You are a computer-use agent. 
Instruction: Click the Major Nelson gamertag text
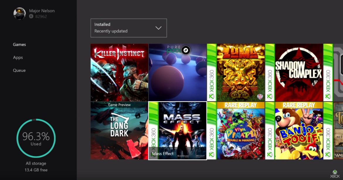pyautogui.click(x=42, y=11)
